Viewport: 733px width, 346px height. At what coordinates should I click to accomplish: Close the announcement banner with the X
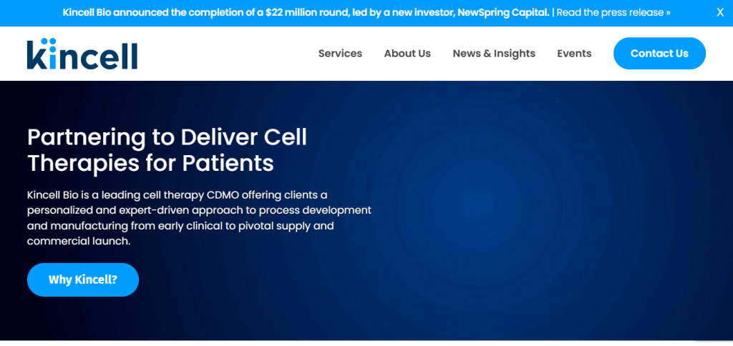(720, 13)
